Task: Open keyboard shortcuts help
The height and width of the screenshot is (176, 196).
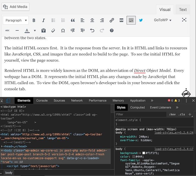Action: tap(112, 31)
